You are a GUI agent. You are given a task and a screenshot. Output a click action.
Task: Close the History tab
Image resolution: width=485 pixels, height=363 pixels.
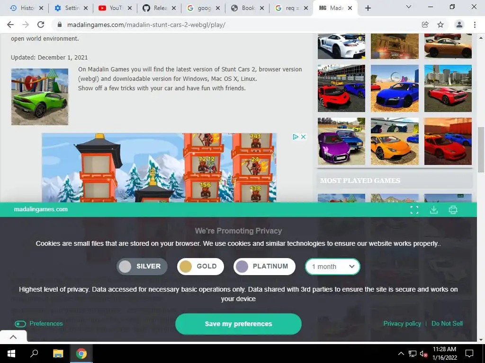click(x=41, y=8)
